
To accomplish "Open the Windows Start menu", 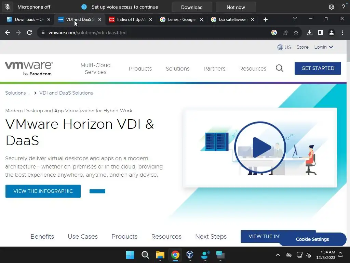I will (x=130, y=255).
